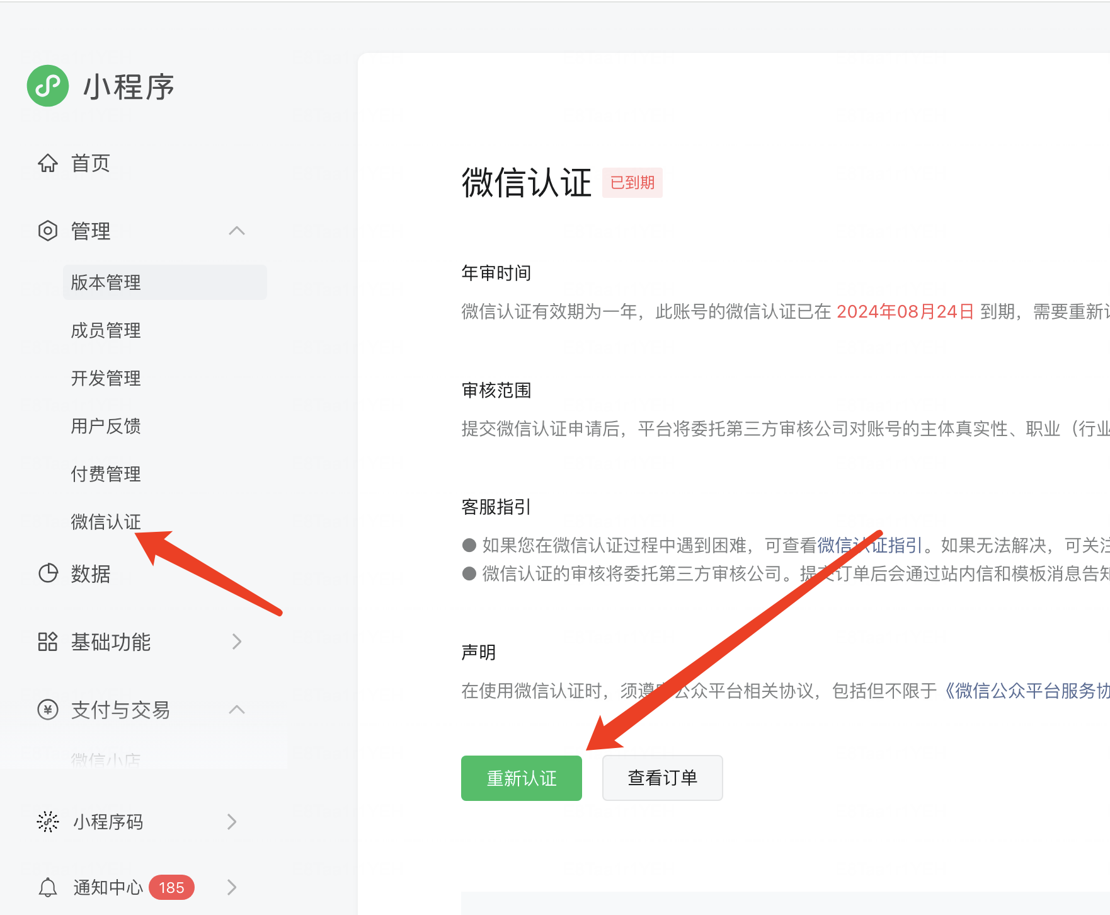Click the green Mini Program logo icon
Screen dimensions: 1110x915
coord(48,86)
